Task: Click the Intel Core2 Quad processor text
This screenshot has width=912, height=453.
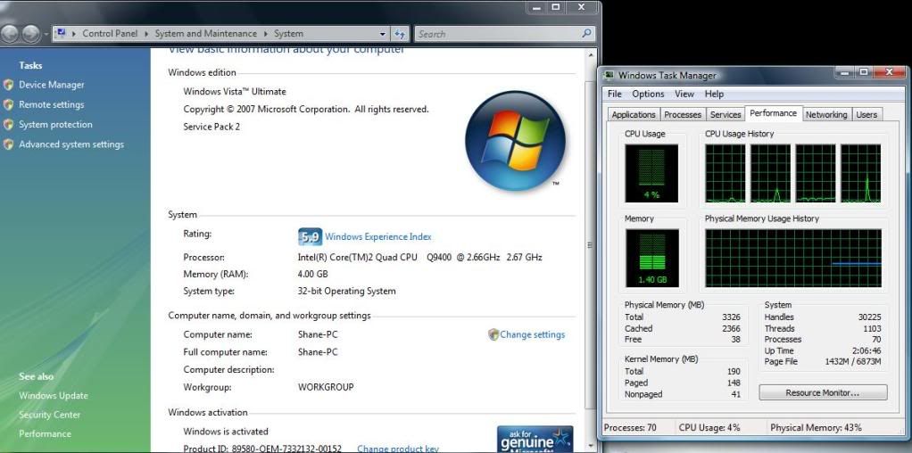Action: click(419, 257)
